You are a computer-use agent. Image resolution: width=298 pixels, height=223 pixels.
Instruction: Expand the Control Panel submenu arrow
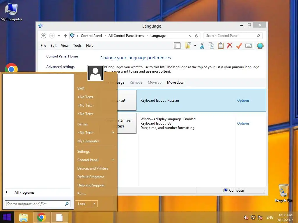(113, 160)
